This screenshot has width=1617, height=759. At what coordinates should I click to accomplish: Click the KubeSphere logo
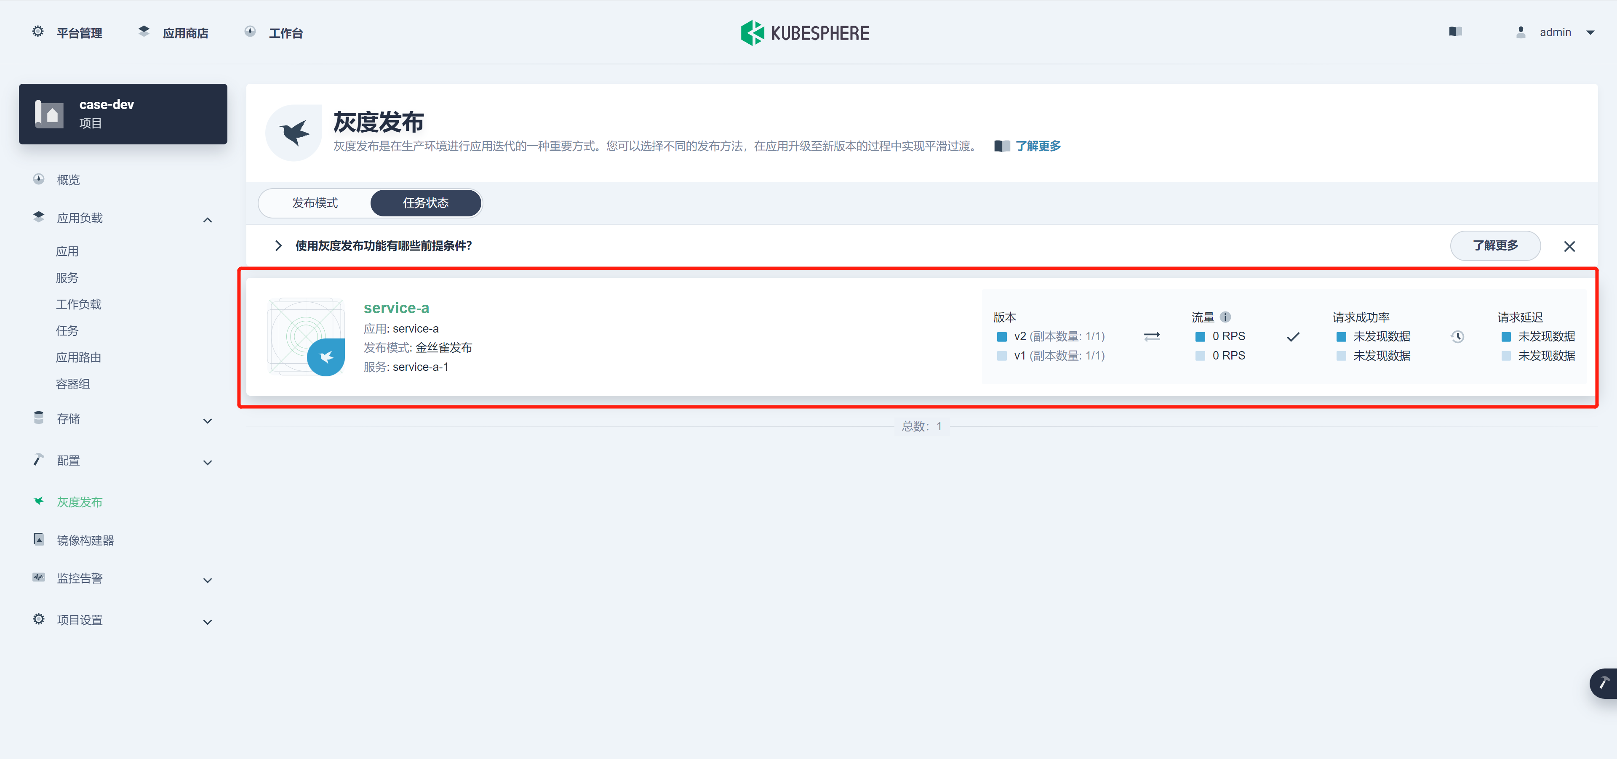tap(805, 32)
